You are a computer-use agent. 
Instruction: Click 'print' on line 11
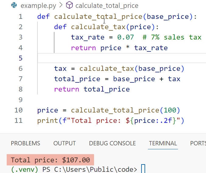coord(48,121)
